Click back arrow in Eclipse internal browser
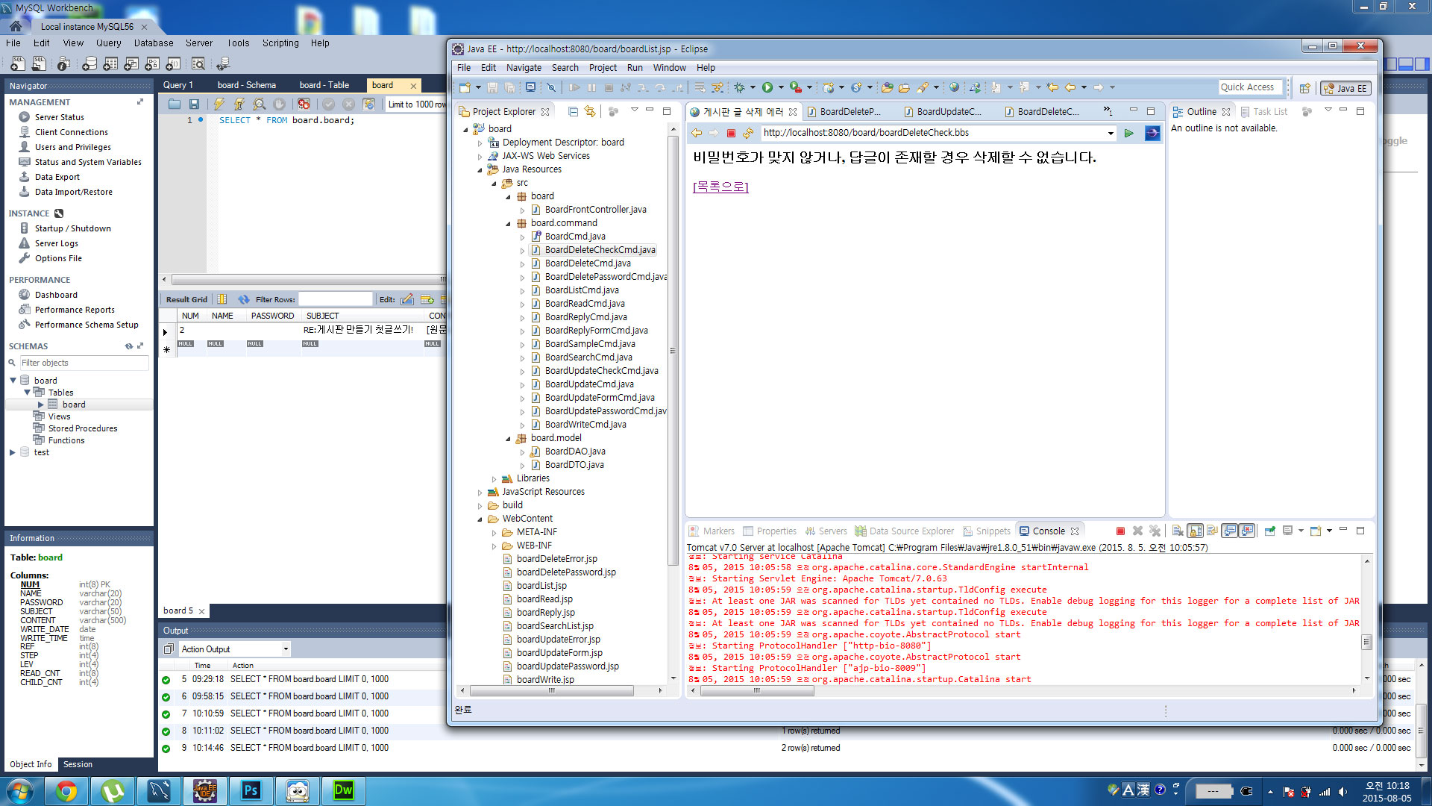Screen dimensions: 1432x806 point(697,133)
